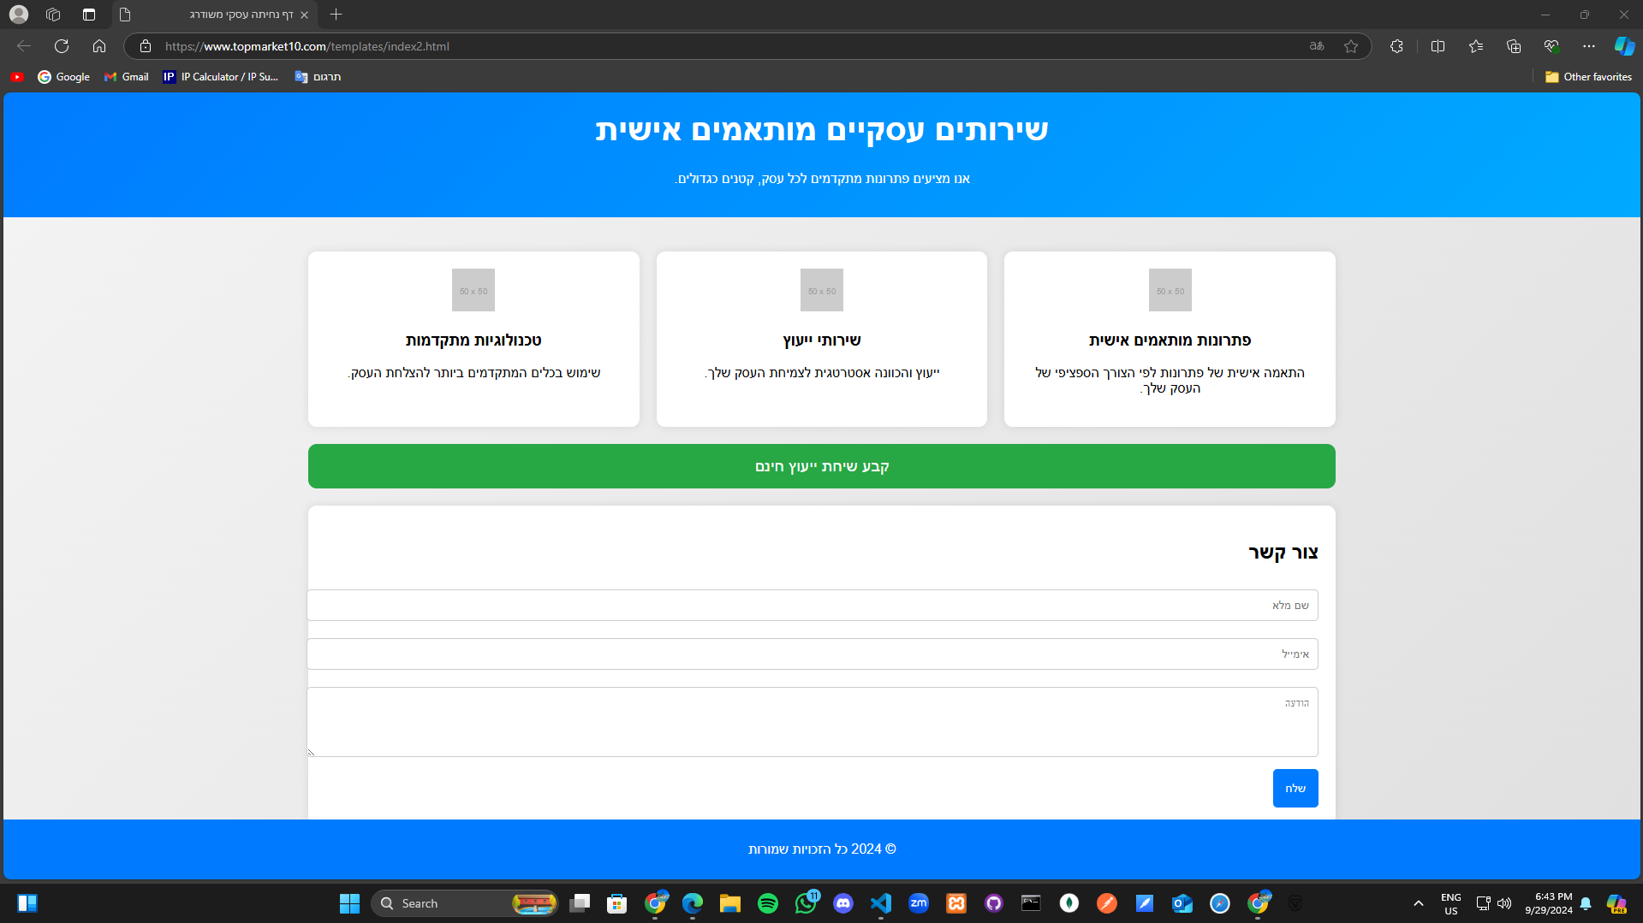Open the translate page icon in address bar
This screenshot has height=923, width=1643.
point(1317,46)
